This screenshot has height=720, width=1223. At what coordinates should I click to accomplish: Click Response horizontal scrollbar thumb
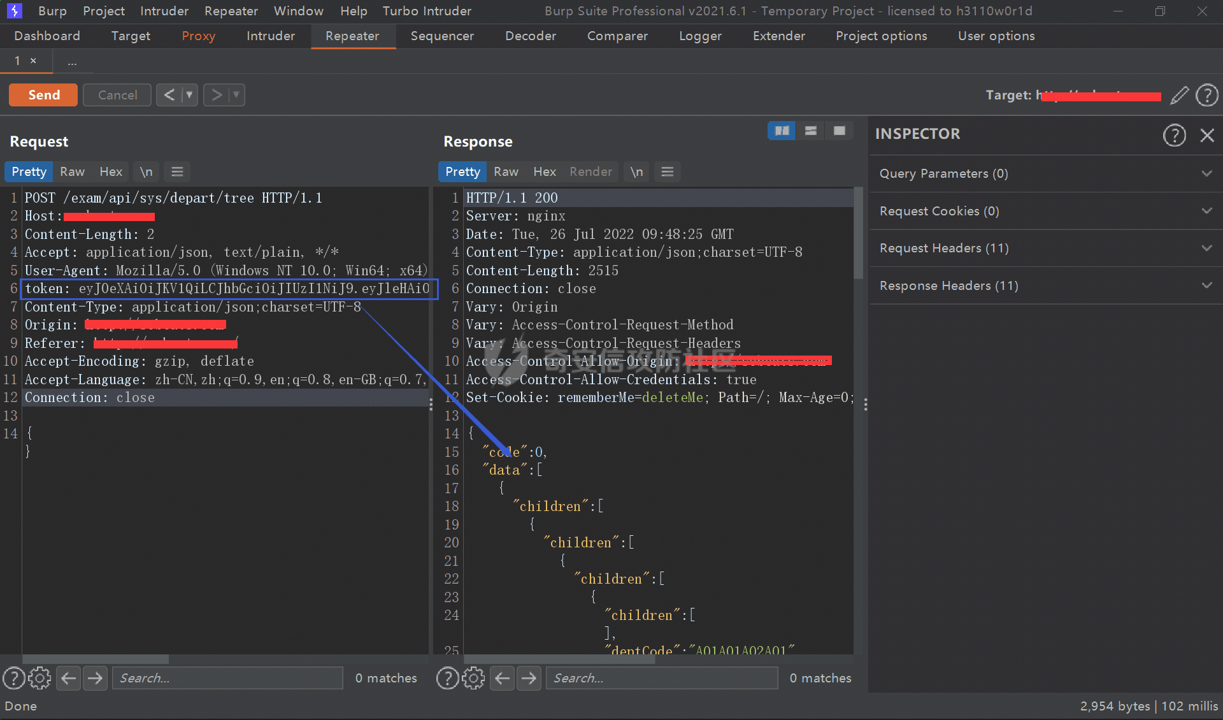(559, 659)
